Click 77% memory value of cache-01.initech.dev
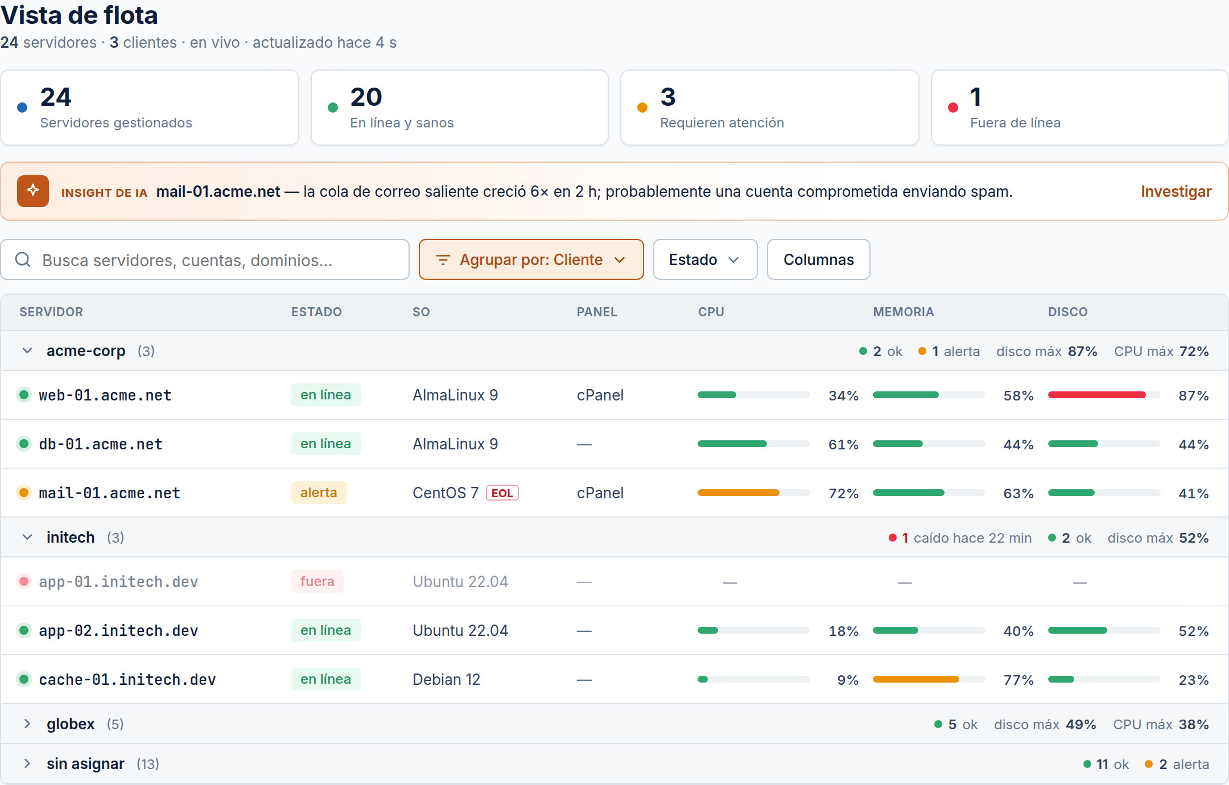The width and height of the screenshot is (1229, 785). 1018,680
